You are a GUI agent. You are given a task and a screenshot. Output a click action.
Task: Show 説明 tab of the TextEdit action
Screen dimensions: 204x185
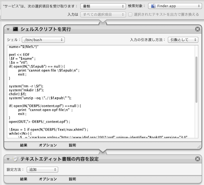tap(72, 179)
